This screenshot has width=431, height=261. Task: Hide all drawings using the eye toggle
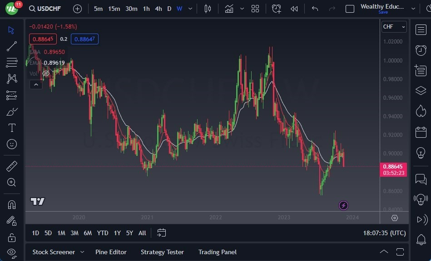coord(12,252)
